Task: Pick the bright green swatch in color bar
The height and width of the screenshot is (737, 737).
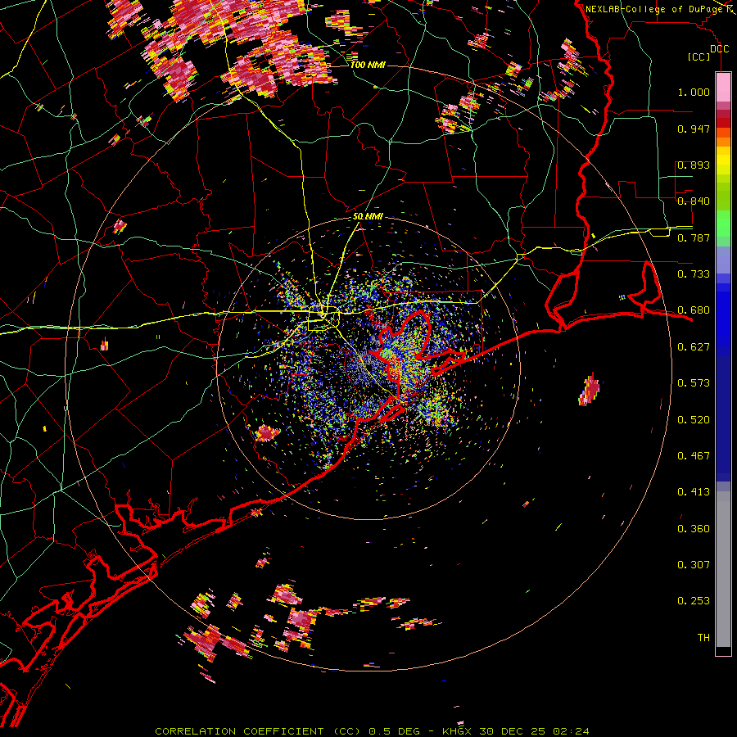Action: (x=723, y=224)
